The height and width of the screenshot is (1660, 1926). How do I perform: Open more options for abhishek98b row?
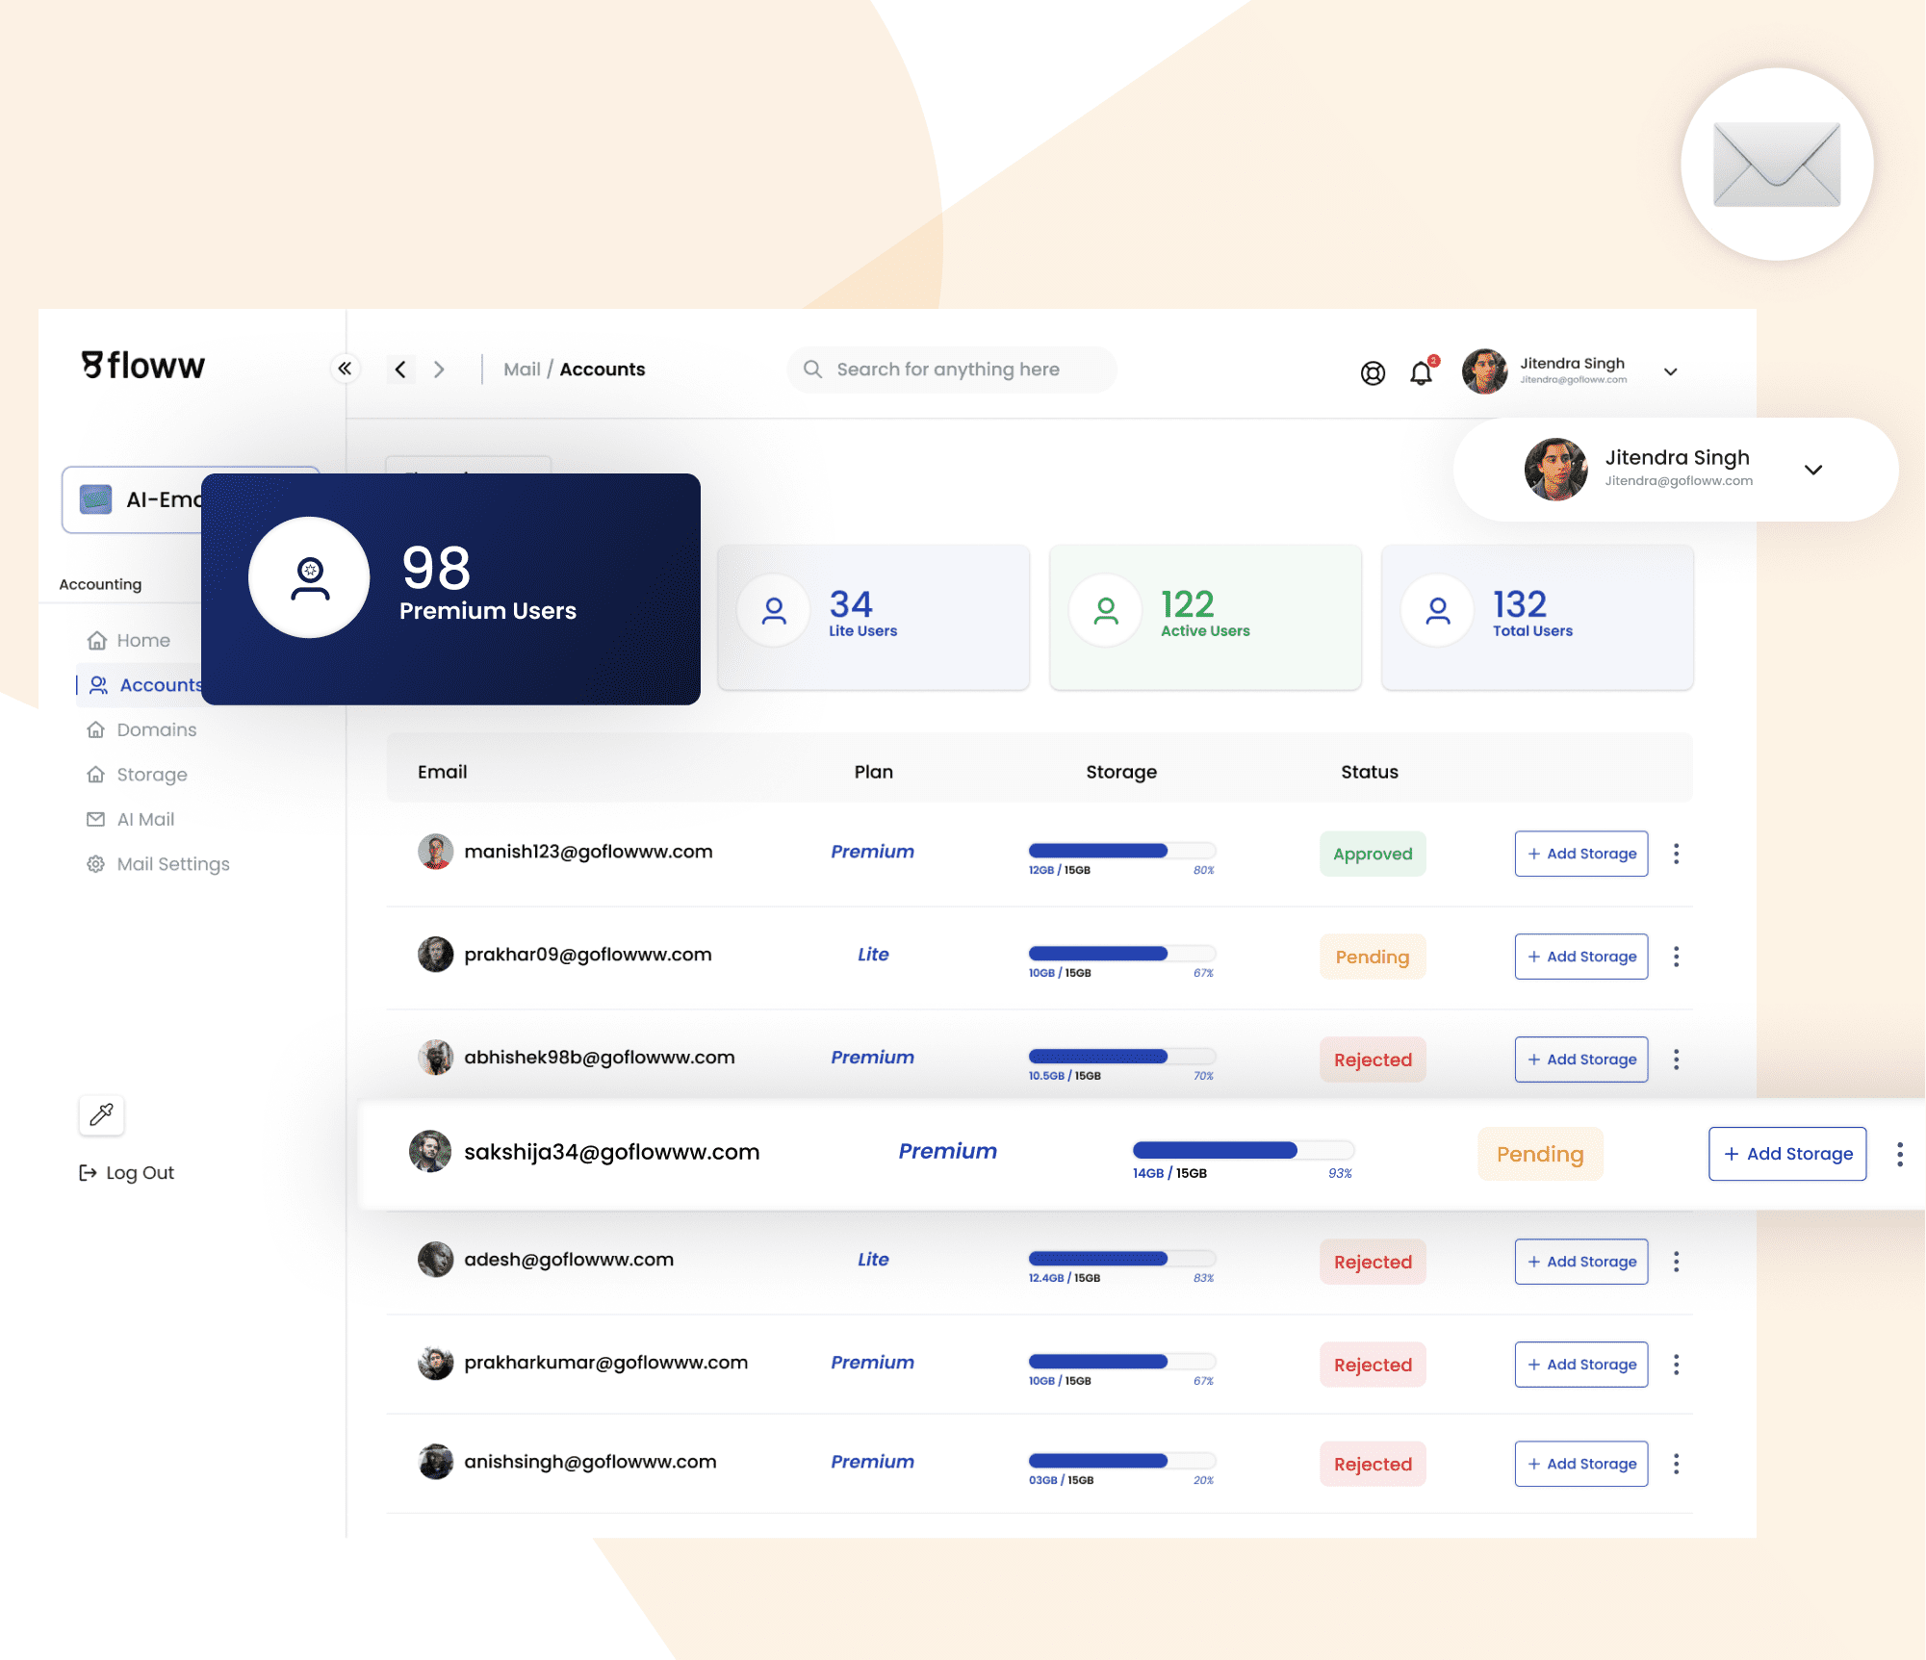pyautogui.click(x=1676, y=1060)
